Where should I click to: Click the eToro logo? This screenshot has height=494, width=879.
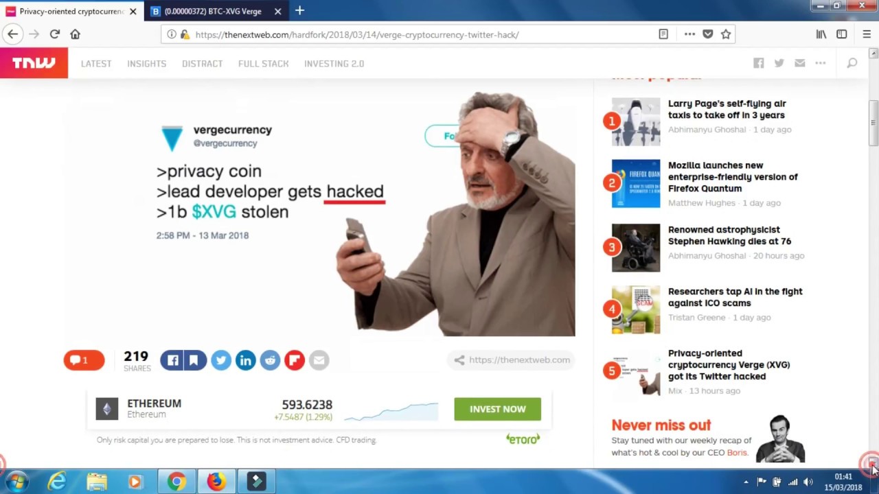pyautogui.click(x=523, y=439)
